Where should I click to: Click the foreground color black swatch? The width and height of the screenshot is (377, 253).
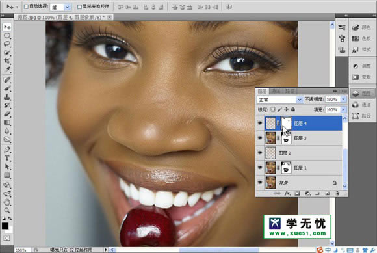click(x=5, y=226)
